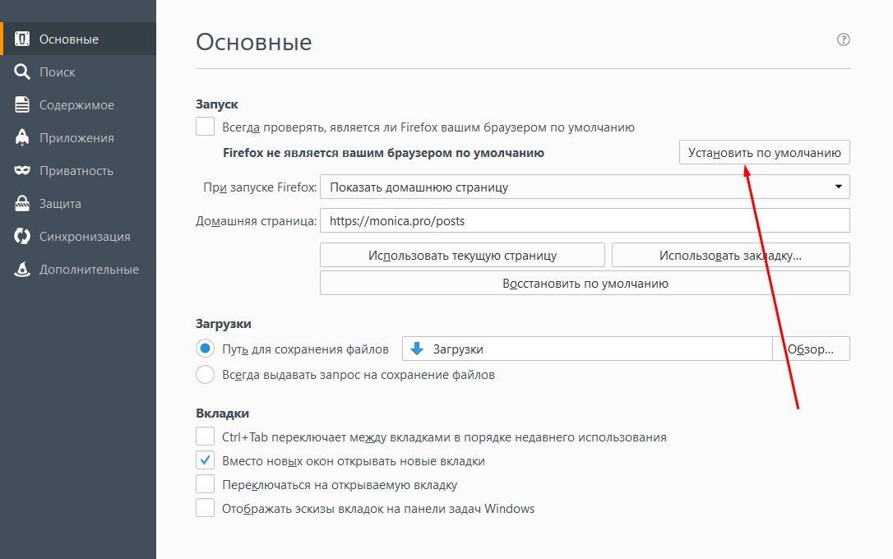Click the Приложения rocket icon
This screenshot has height=559, width=893.
click(21, 137)
